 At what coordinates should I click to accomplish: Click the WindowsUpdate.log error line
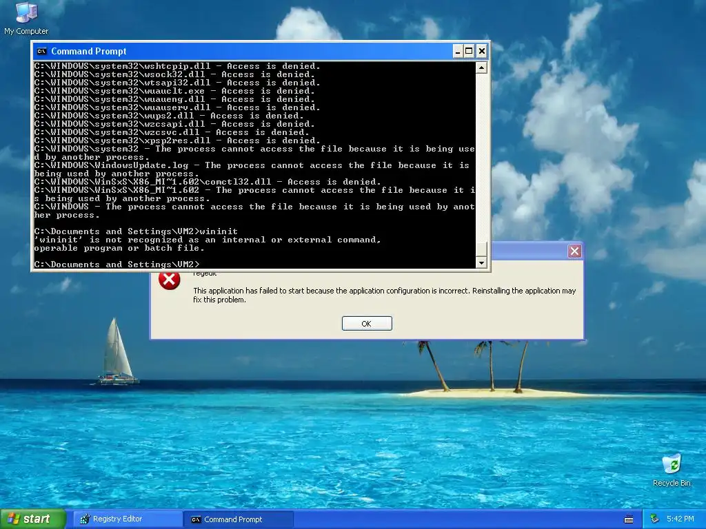point(252,169)
